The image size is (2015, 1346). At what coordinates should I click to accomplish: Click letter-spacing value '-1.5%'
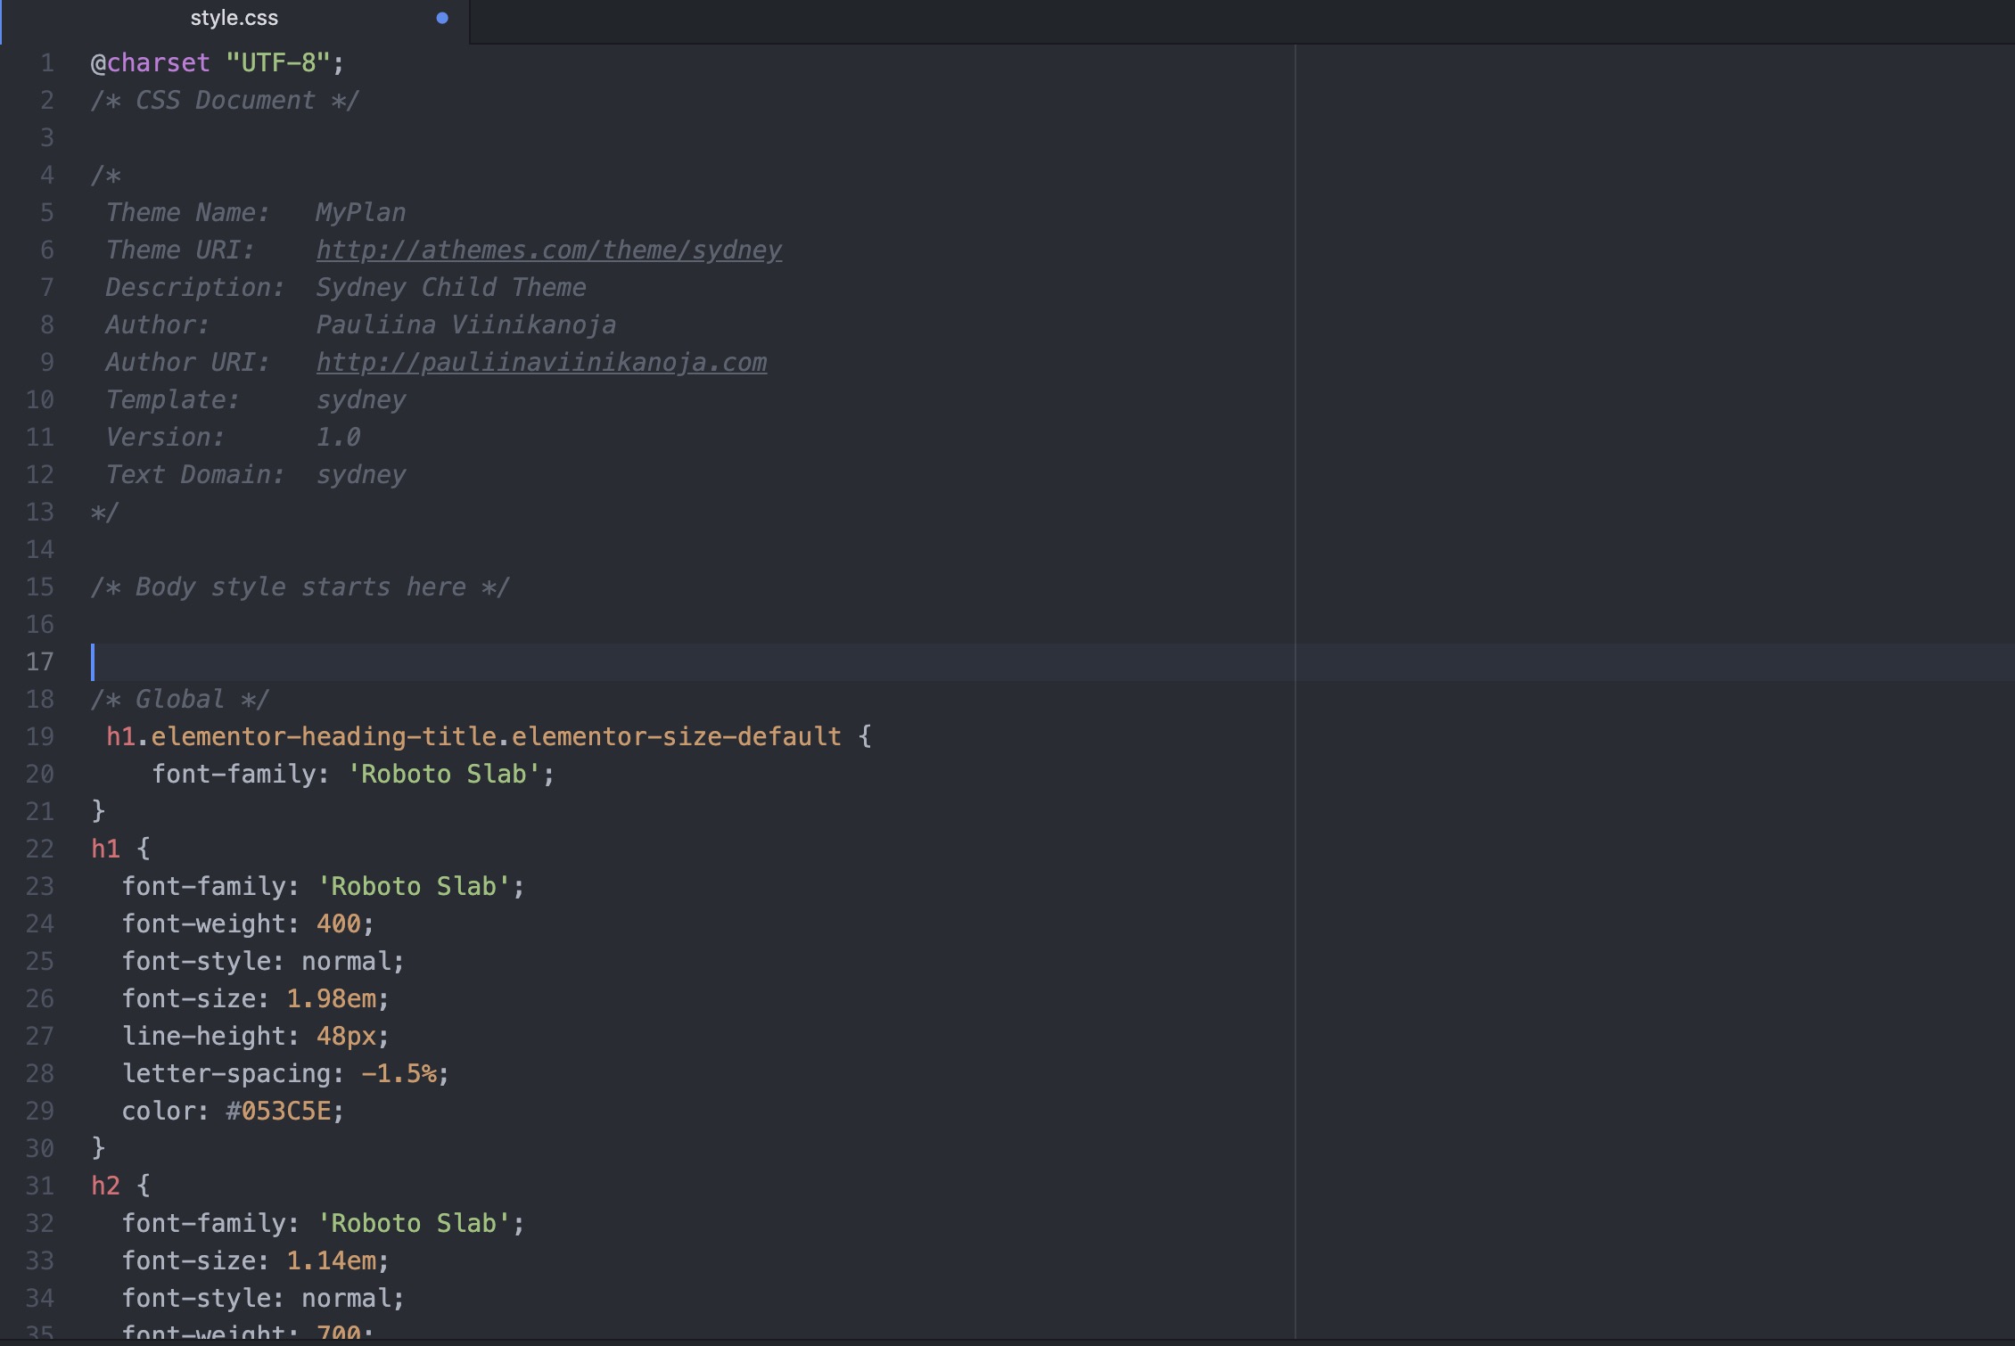pyautogui.click(x=399, y=1074)
